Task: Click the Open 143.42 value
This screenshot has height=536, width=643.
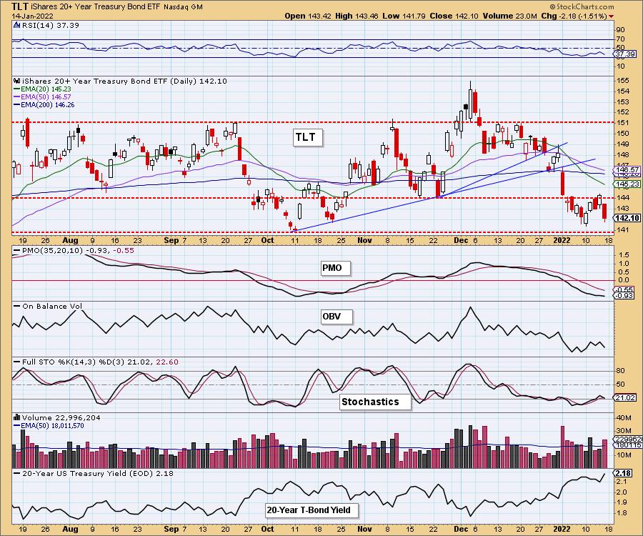Action: pos(308,16)
